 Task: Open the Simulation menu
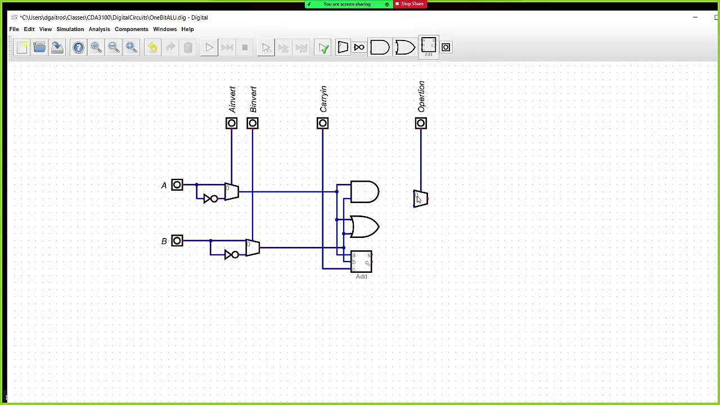click(x=70, y=29)
